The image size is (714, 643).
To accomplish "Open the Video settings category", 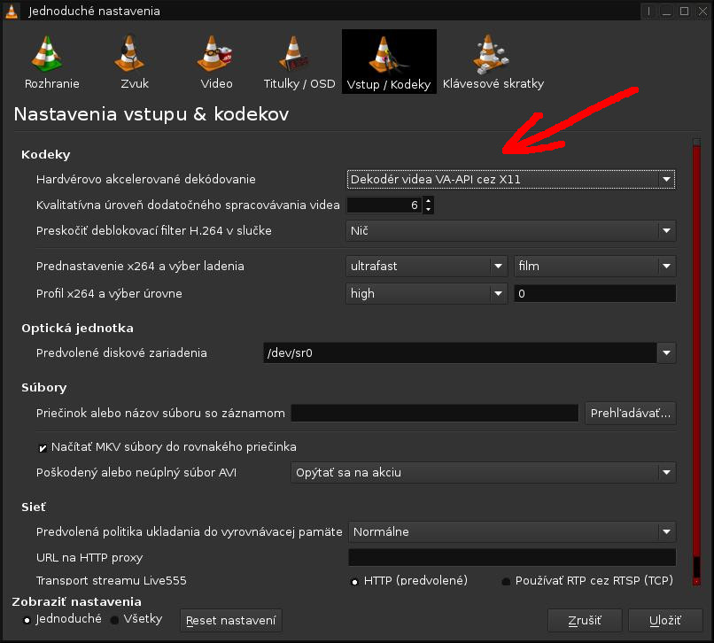I will (216, 61).
